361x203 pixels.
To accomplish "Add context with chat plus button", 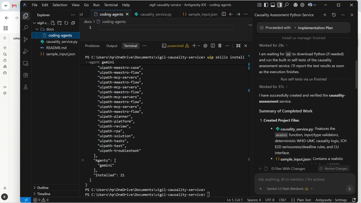I will coord(260,189).
